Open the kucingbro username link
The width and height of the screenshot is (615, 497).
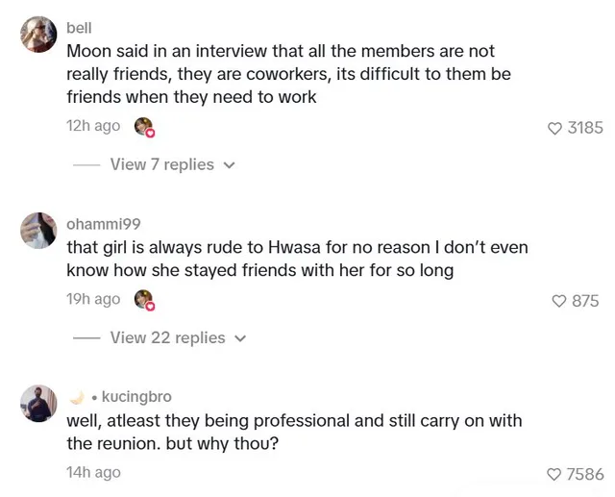136,397
